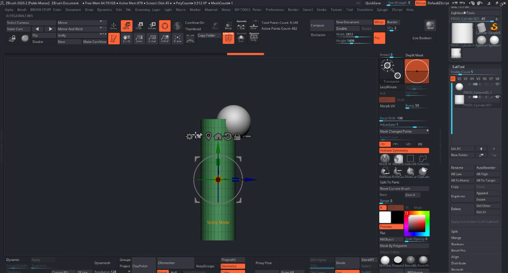The height and width of the screenshot is (273, 508).
Task: Open the Zplugin menu
Action: (382, 10)
